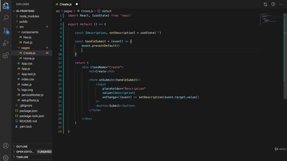
Task: Expand the OUTLINE section
Action: 32,147
